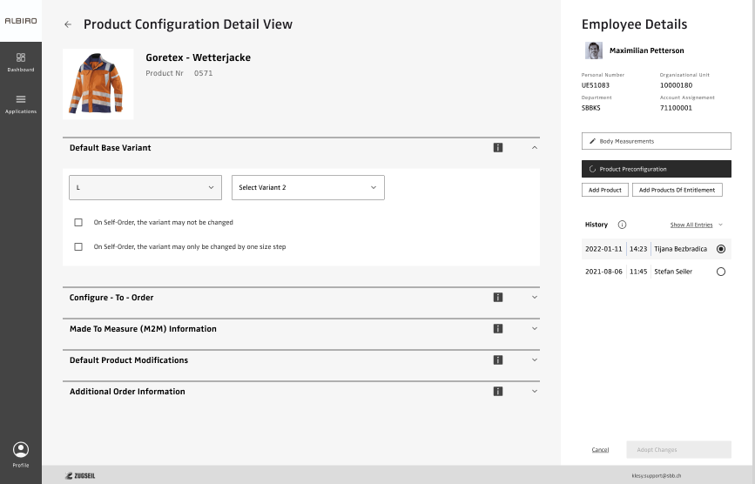Click Add Products Of Entitlement button

click(x=677, y=190)
